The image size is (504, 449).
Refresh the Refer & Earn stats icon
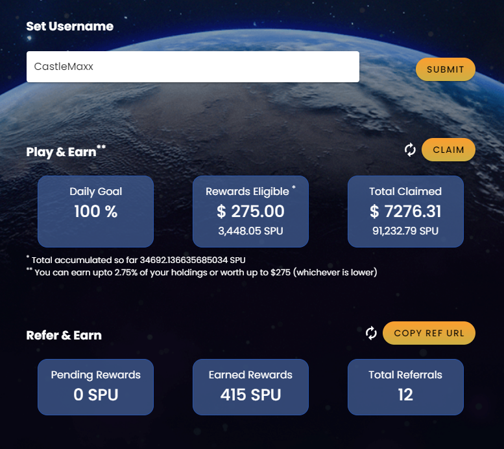[371, 333]
